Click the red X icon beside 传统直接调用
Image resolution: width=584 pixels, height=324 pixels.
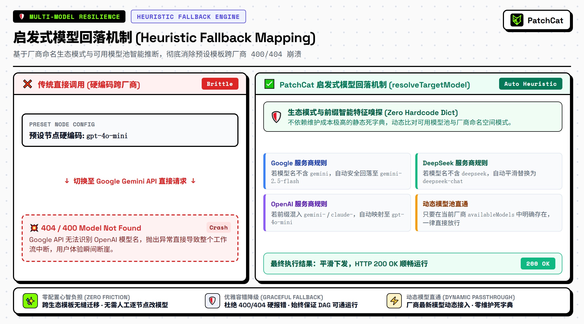[x=28, y=84]
